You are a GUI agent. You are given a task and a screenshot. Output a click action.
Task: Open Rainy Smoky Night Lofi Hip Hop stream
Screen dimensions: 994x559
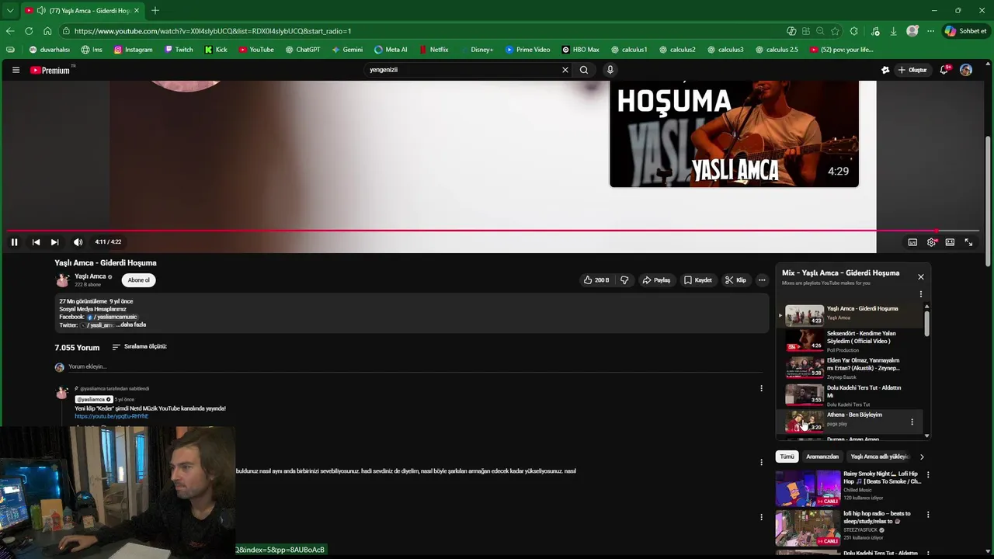pyautogui.click(x=848, y=488)
